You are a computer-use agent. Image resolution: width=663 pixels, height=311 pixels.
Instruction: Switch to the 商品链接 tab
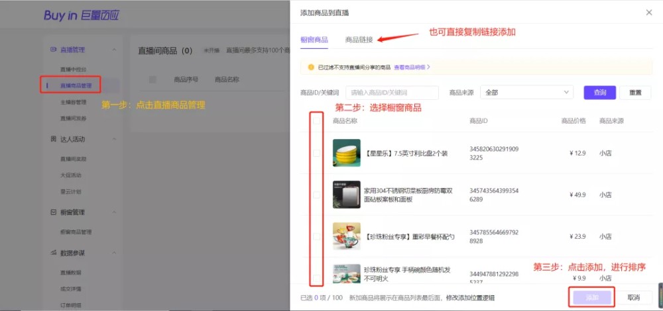point(359,40)
